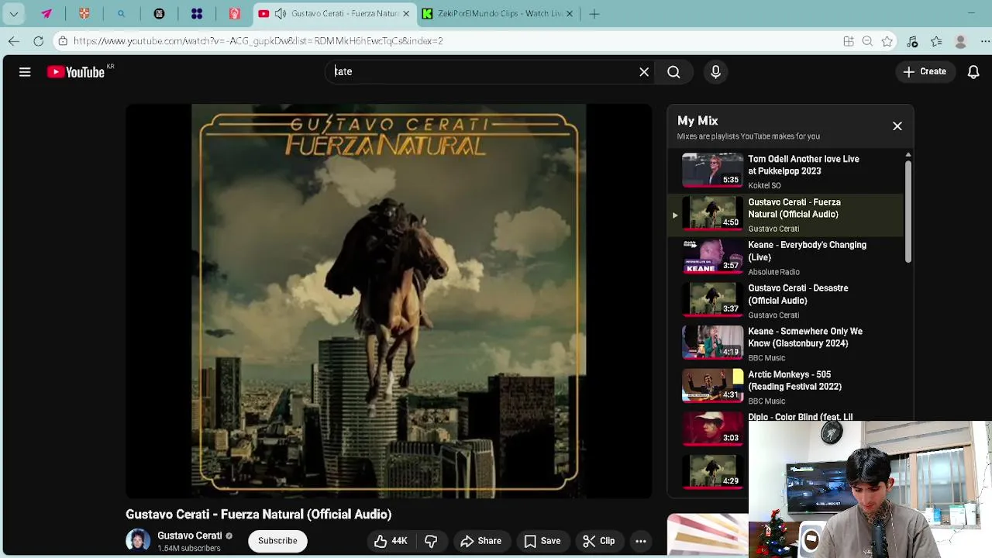Play Keane Somewhere Only We Know

click(x=787, y=344)
